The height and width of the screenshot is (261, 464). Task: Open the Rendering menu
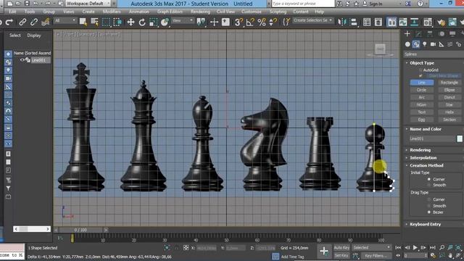[x=200, y=12]
